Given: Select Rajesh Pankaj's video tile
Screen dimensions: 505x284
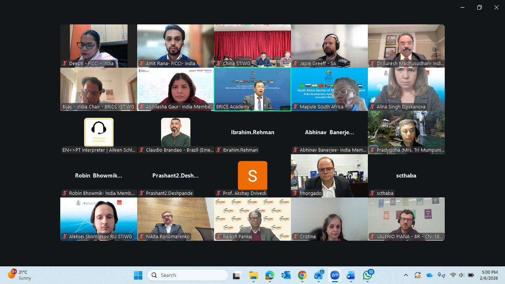Looking at the screenshot, I should [252, 219].
